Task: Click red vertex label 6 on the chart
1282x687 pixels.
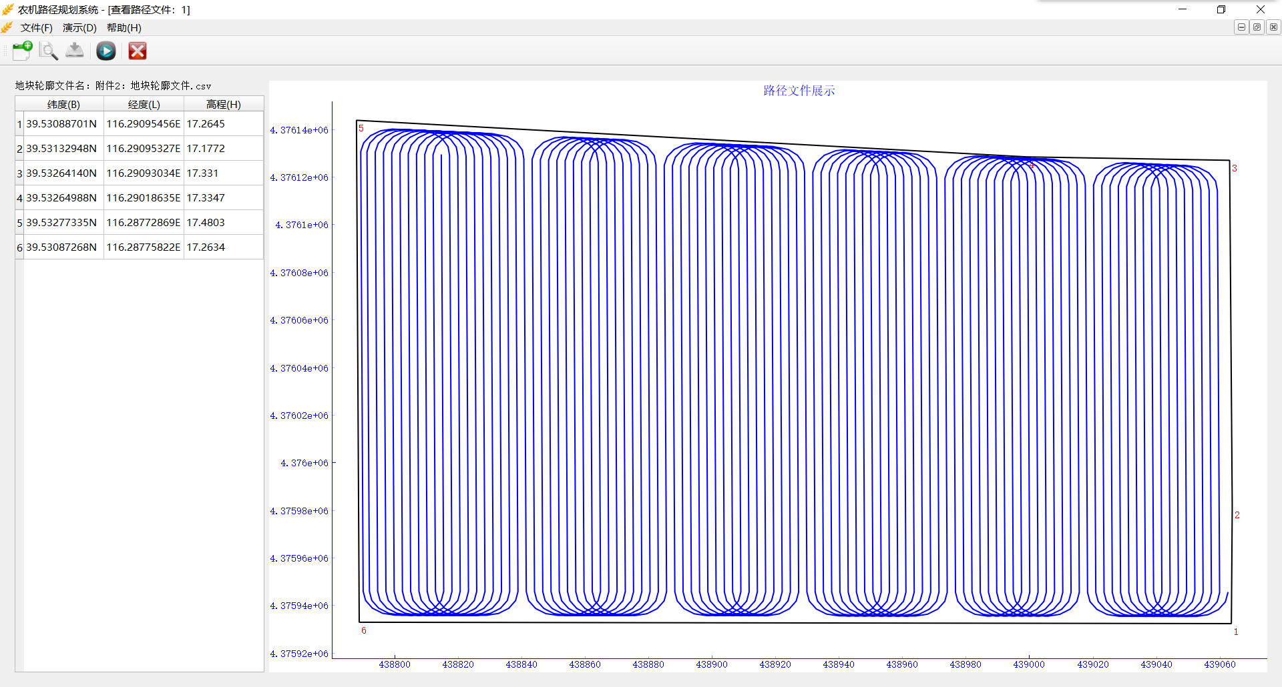Action: point(364,630)
